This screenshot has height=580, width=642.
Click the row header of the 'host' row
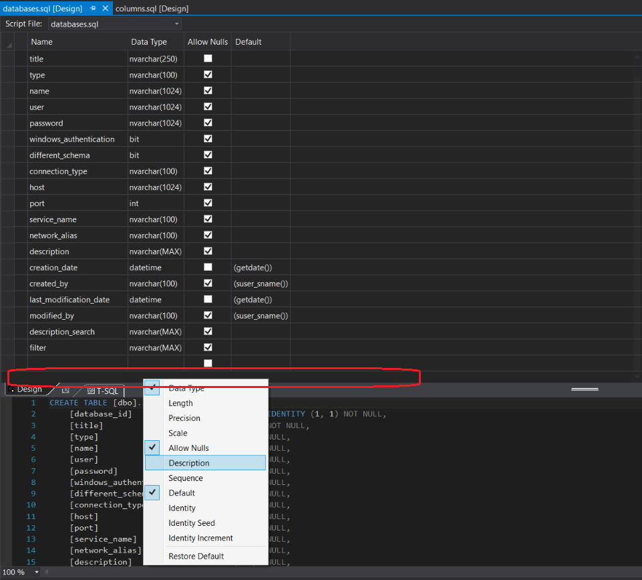click(x=9, y=187)
